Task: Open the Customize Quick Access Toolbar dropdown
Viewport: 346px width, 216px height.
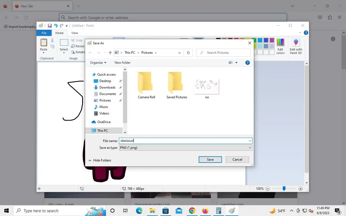Action: 67,26
